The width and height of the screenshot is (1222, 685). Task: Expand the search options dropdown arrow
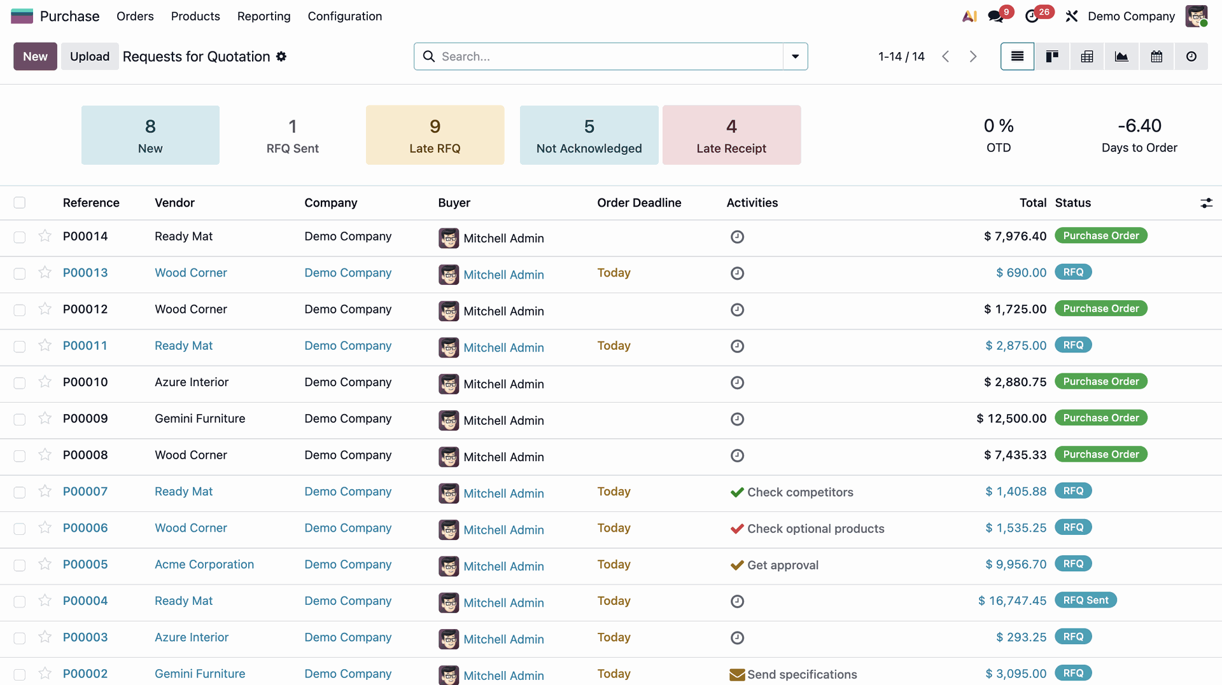click(795, 57)
